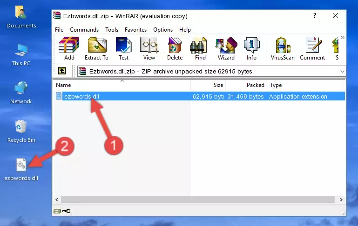Select the ezbwords.dll file in the archive
Screen dimensions: 358x226
81,96
